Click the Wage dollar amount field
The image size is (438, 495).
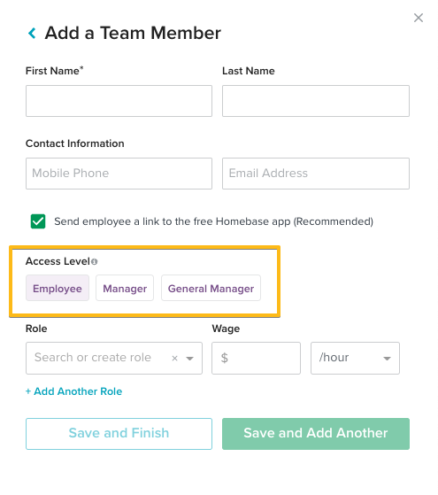click(256, 359)
